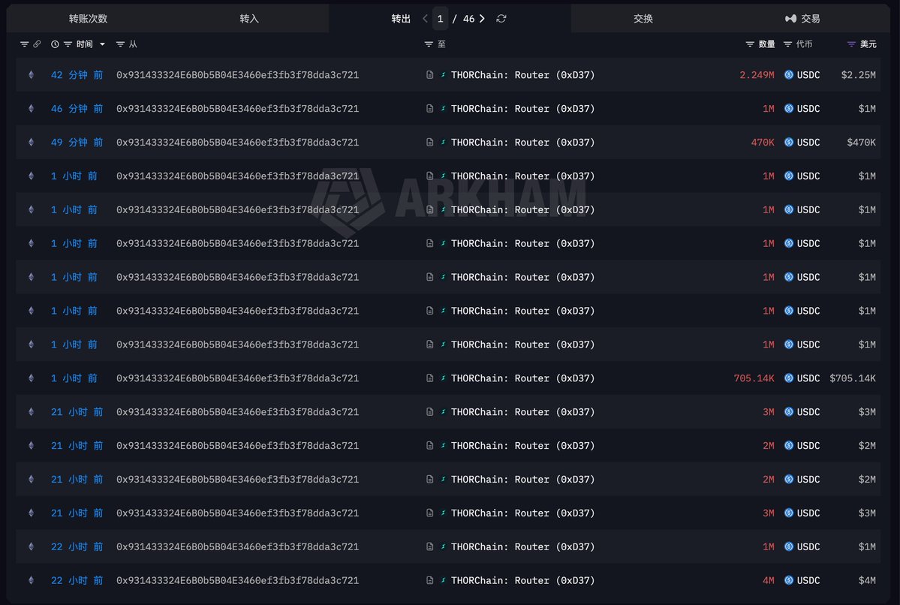Open the sender address in the 705.14K row

tap(238, 378)
